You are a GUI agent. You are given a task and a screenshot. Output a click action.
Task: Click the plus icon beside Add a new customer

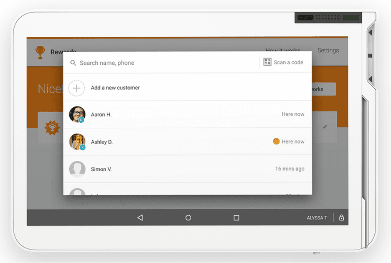(77, 88)
